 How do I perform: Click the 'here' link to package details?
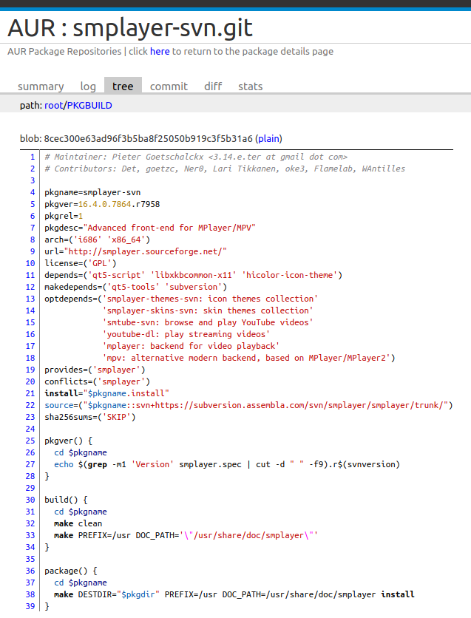click(x=160, y=52)
